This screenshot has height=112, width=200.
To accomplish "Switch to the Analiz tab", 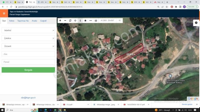I will (34, 21).
